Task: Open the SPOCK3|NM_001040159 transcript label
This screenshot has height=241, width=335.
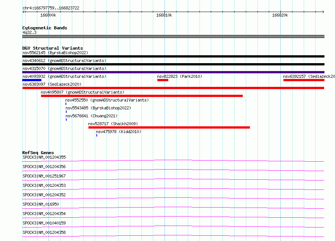Action: click(x=44, y=223)
